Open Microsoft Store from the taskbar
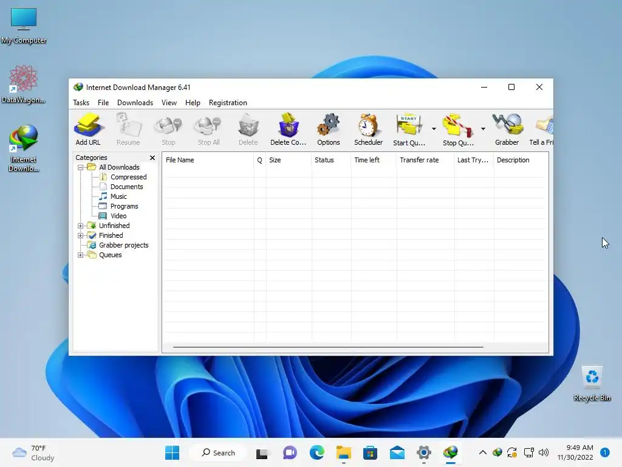 370,452
